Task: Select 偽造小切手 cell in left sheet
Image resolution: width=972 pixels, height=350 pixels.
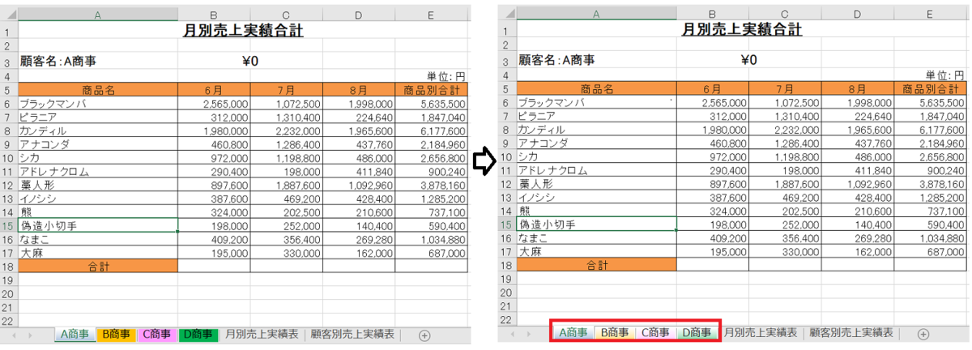Action: coord(98,224)
